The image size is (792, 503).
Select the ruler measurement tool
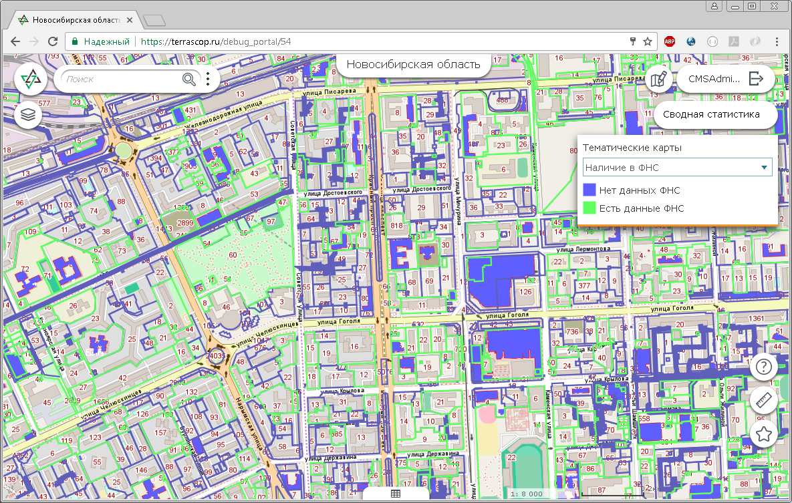(763, 400)
